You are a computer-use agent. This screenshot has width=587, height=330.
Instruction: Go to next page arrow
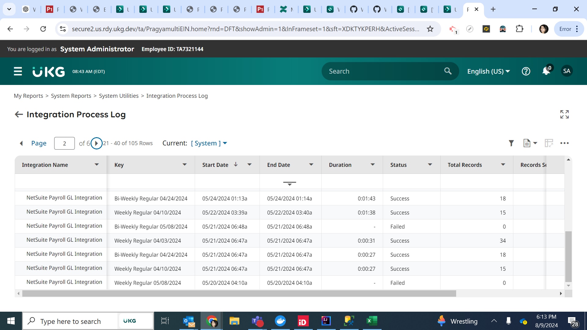pyautogui.click(x=96, y=143)
